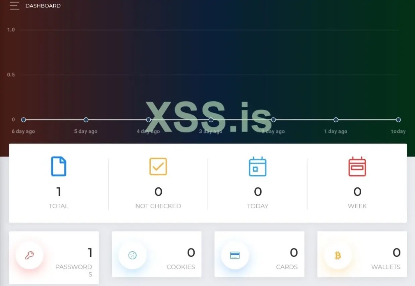Select the chart point for 4 day ago
The height and width of the screenshot is (286, 415).
click(148, 120)
